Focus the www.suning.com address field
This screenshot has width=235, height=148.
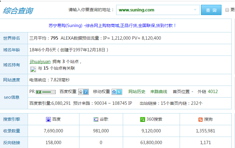point(158,10)
